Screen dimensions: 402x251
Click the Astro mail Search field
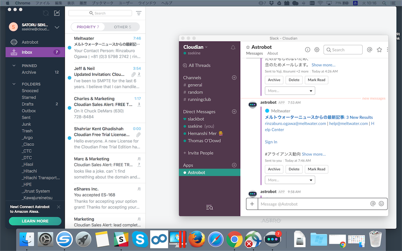(100, 13)
